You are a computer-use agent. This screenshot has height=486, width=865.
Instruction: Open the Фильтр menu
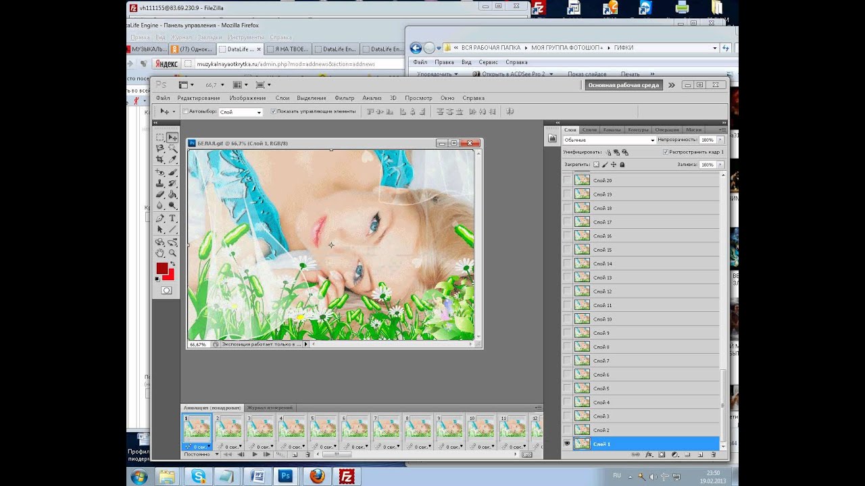(345, 98)
